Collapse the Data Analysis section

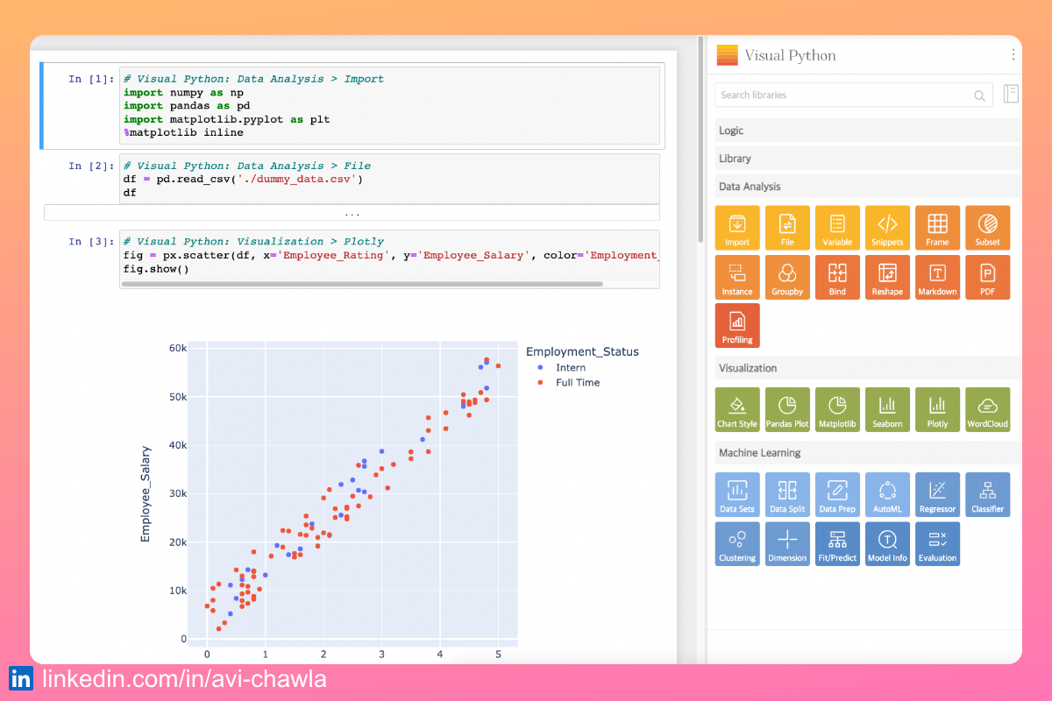pyautogui.click(x=866, y=186)
